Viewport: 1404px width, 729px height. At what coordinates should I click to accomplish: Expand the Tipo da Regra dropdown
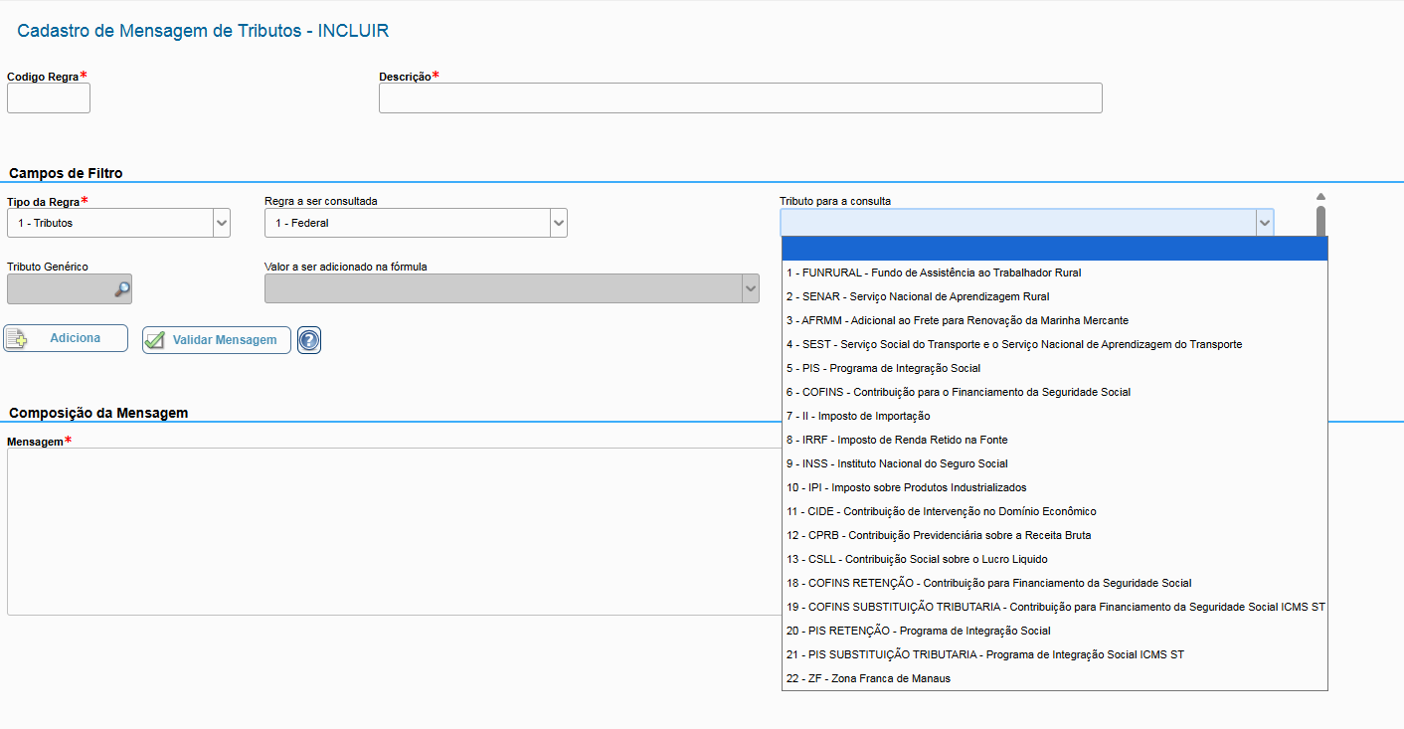click(x=221, y=224)
